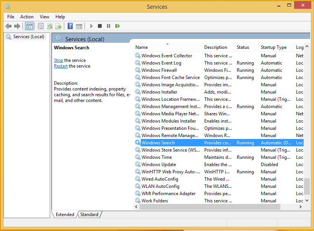
Task: Sort by the Startup Type column header
Action: (x=276, y=47)
